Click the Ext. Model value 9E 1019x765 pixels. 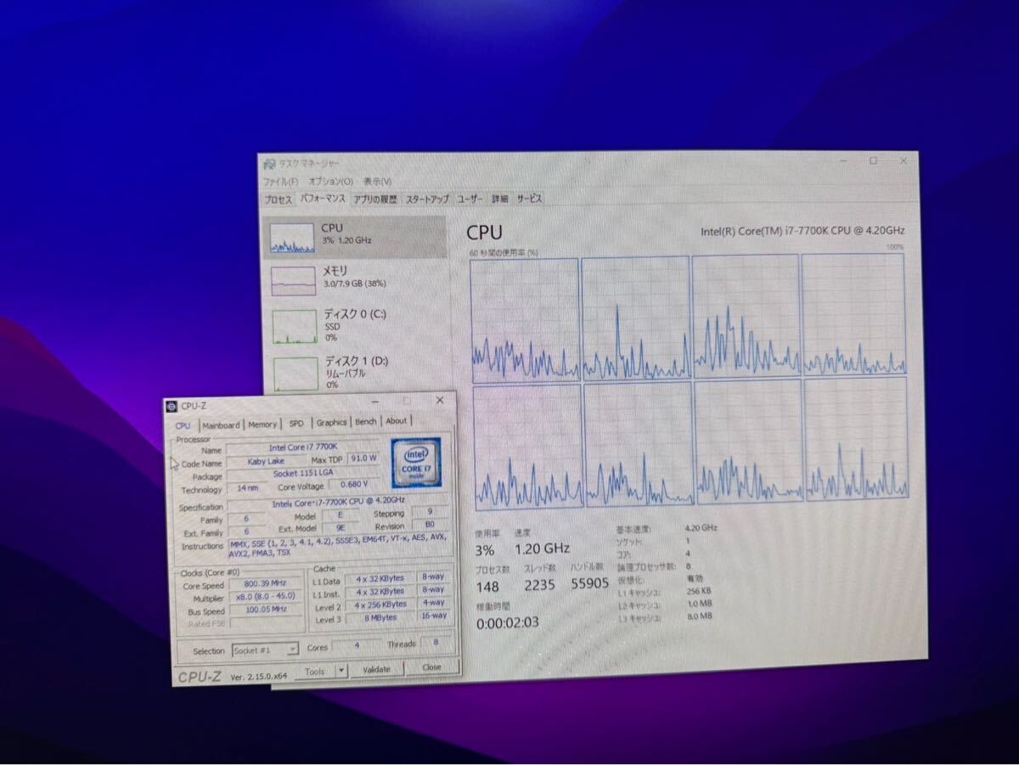(340, 527)
